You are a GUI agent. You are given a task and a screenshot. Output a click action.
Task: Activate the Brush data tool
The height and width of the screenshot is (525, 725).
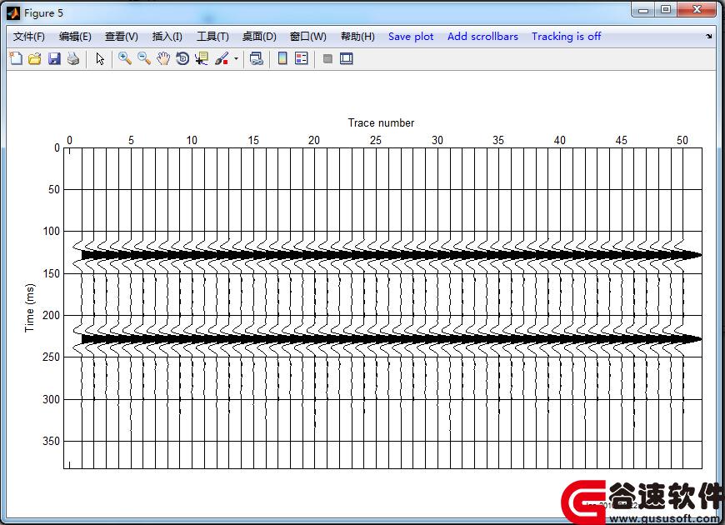tap(222, 58)
